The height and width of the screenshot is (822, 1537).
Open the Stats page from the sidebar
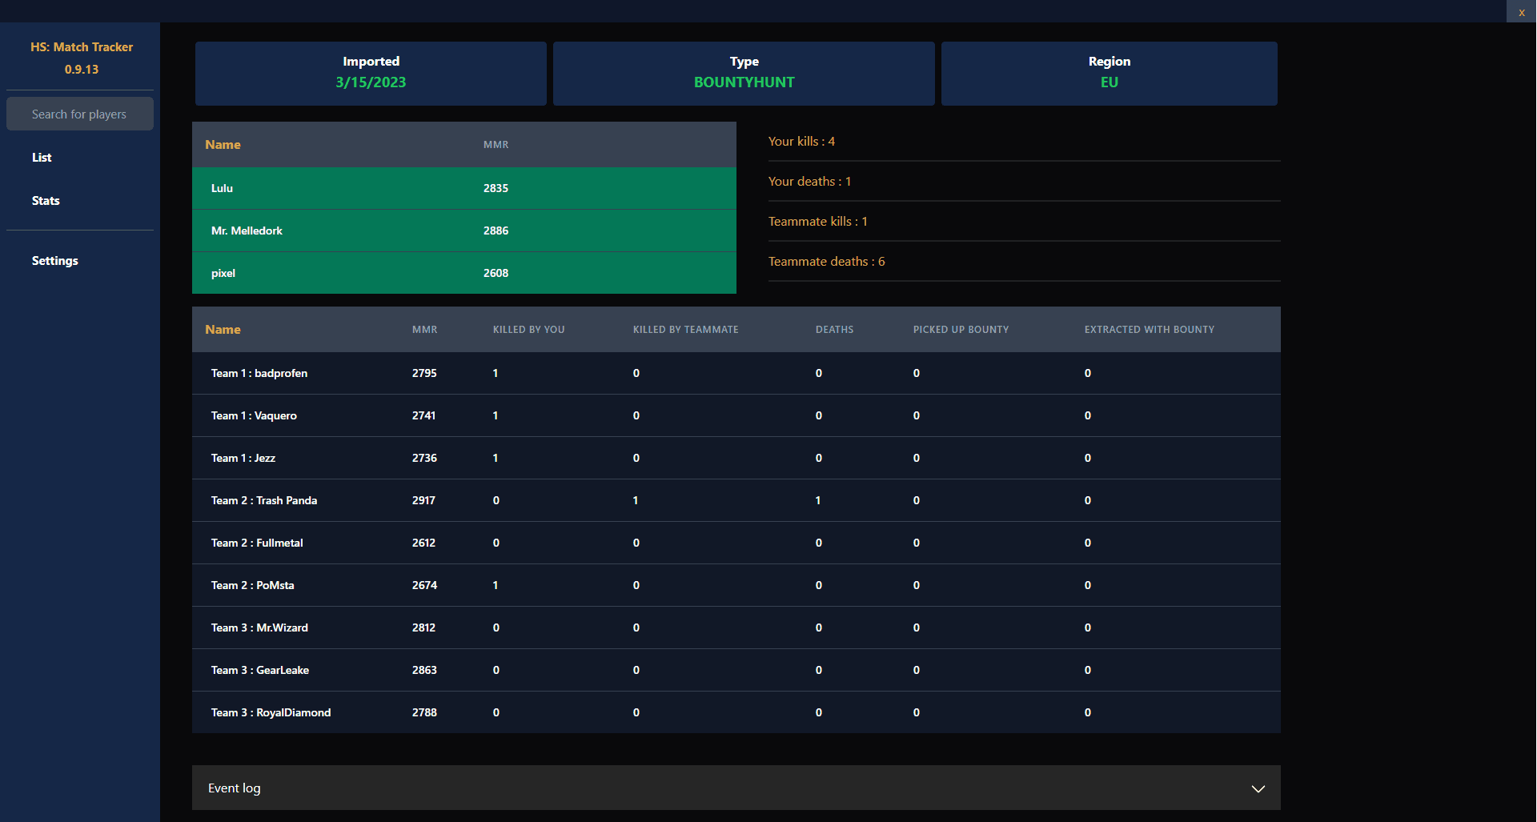pos(46,200)
